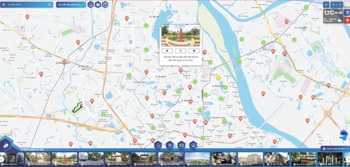Zoom in on the map
Image resolution: width=350 pixels, height=167 pixels.
click(x=333, y=5)
